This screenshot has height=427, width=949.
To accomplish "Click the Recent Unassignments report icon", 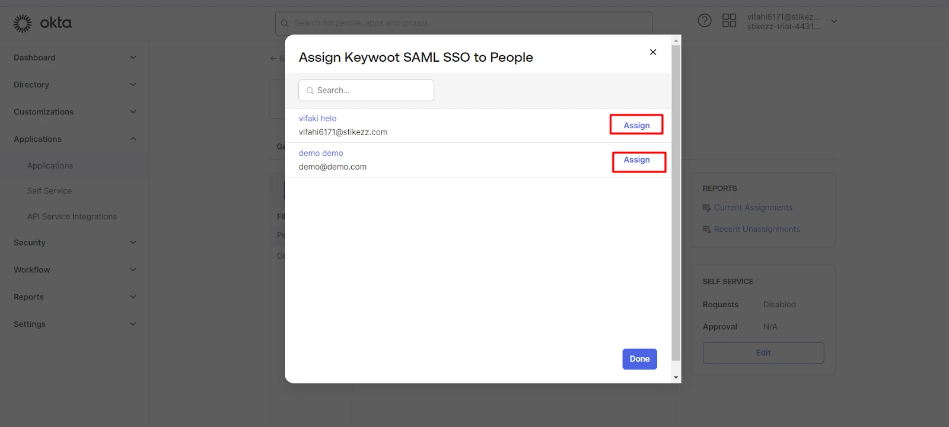I will 706,229.
